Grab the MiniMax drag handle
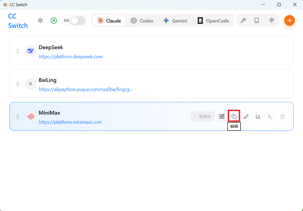This screenshot has width=303, height=211. pos(18,116)
